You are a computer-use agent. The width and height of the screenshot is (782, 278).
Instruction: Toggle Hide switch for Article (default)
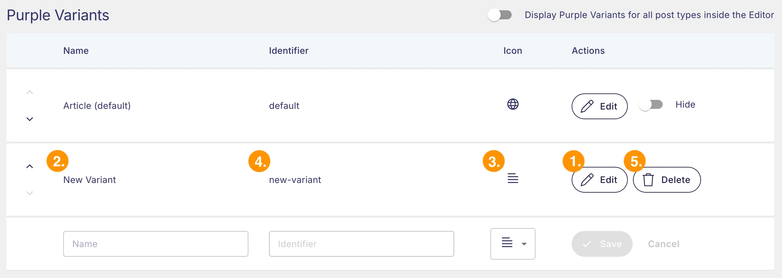651,105
